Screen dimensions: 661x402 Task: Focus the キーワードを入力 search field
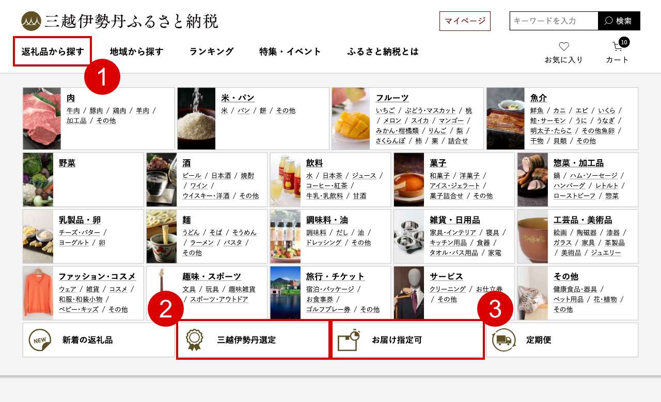554,21
